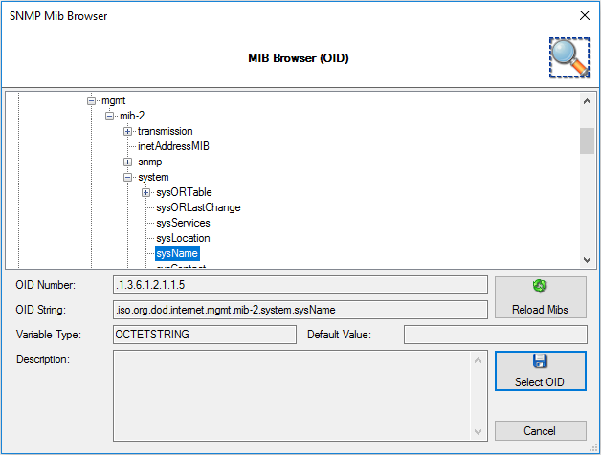
Task: Choose sysLocation tree entry
Action: point(183,238)
